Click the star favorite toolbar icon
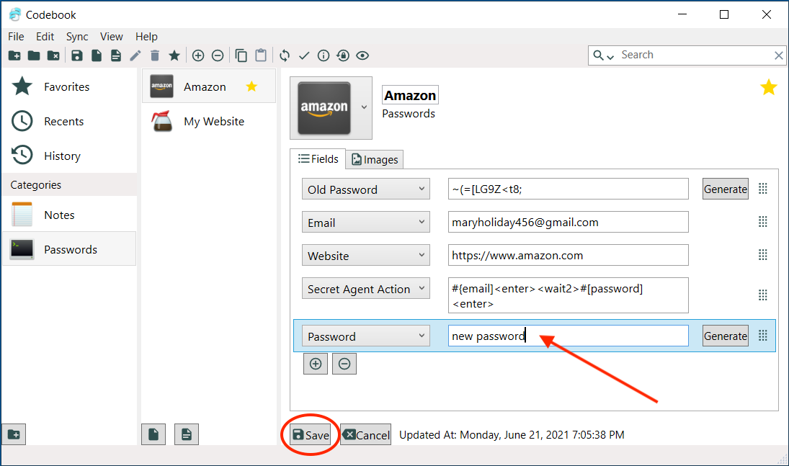The width and height of the screenshot is (789, 466). click(174, 55)
